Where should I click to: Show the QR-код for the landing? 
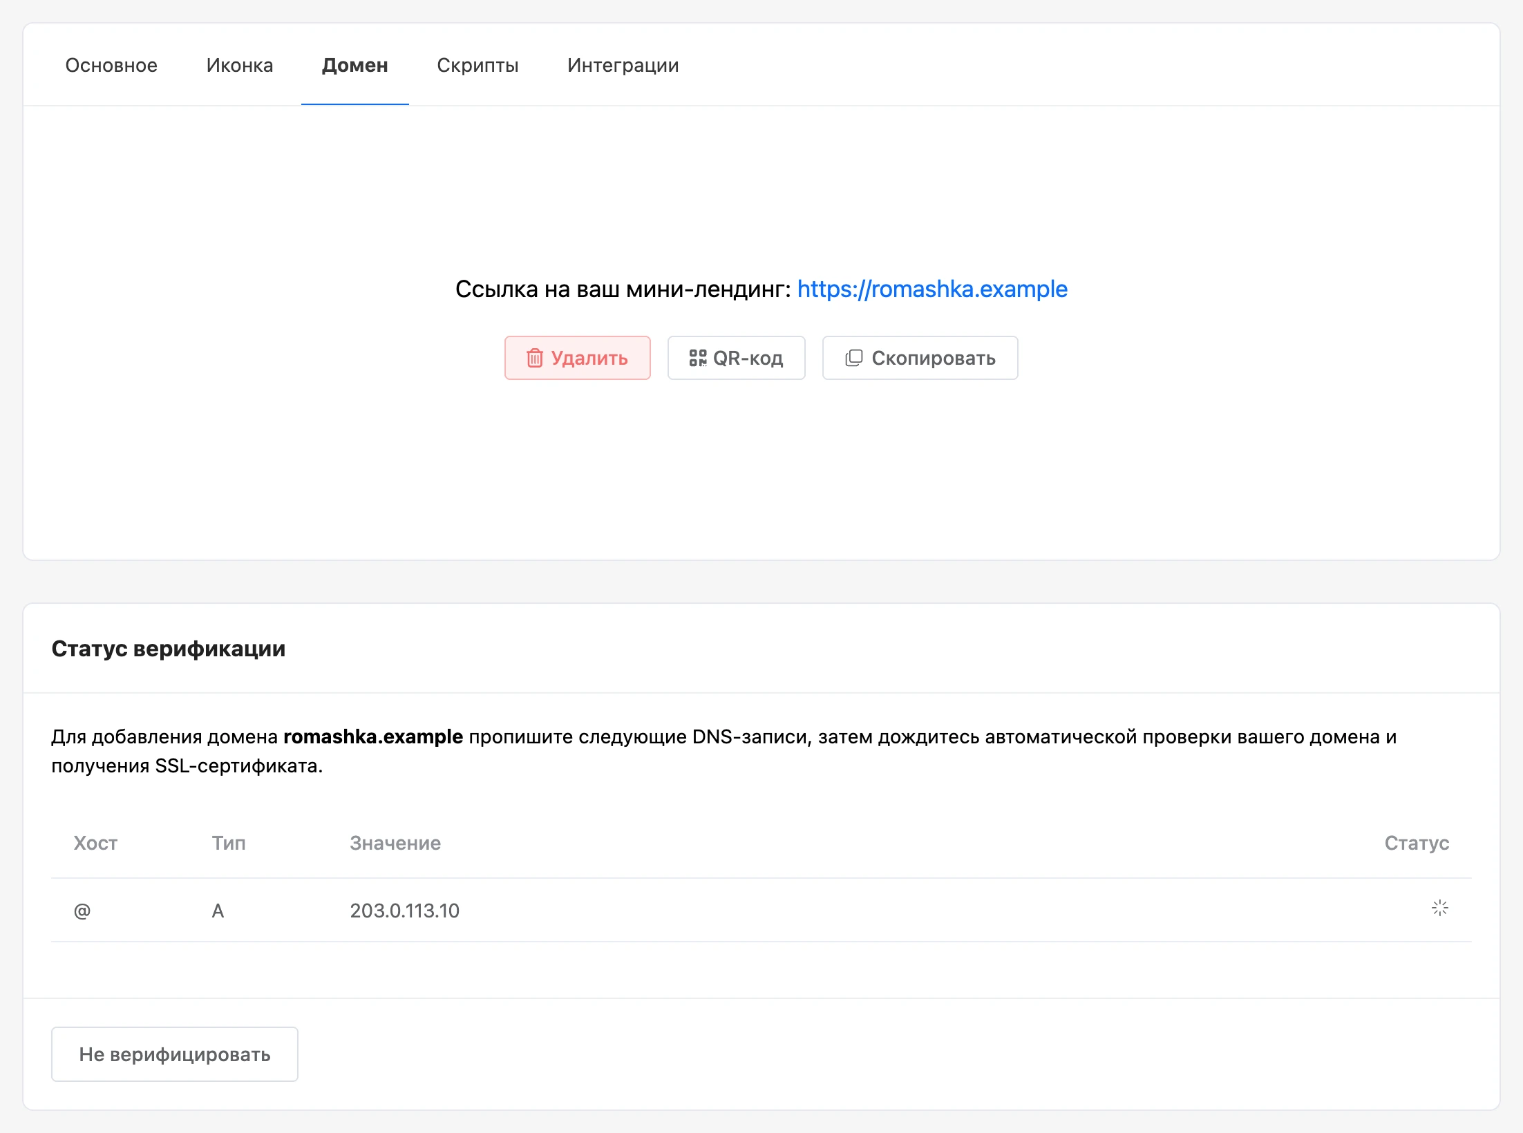(737, 358)
